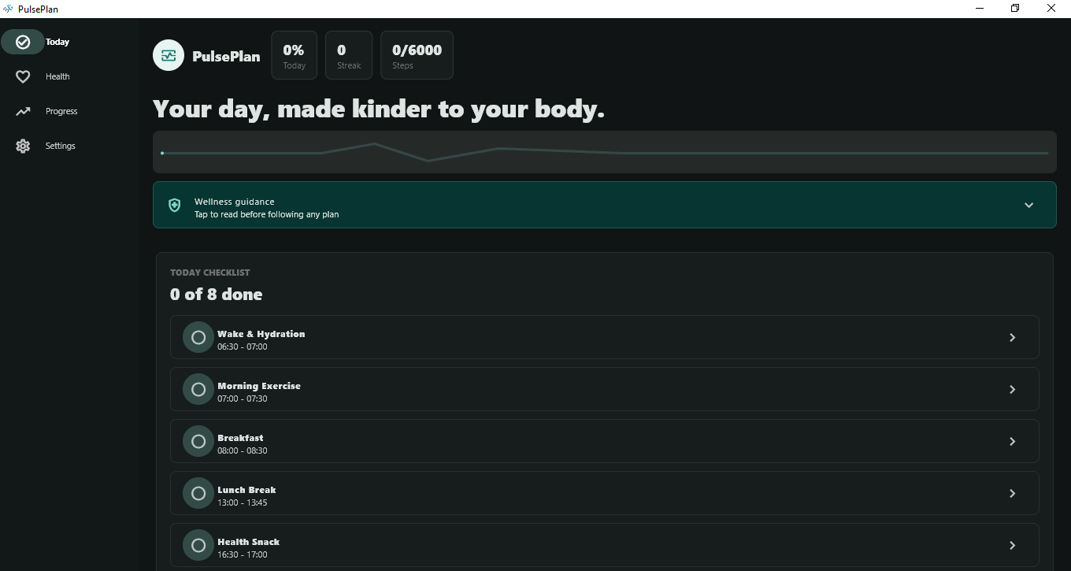Open the Wellness guidance banner text
The height and width of the screenshot is (571, 1071).
(x=235, y=202)
